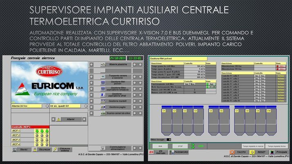Edit Tempo pausa tra cicli filtro value

195,66
